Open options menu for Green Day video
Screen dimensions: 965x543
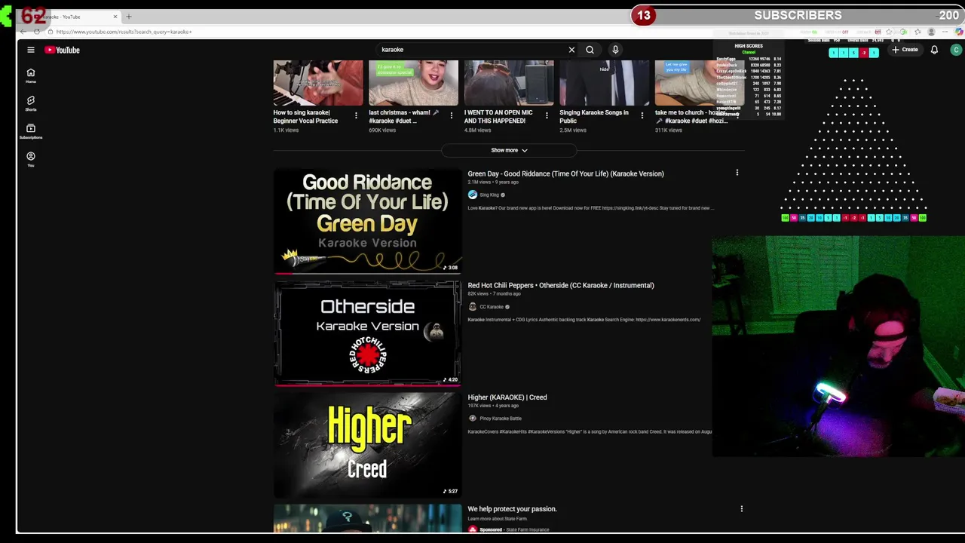(x=737, y=173)
